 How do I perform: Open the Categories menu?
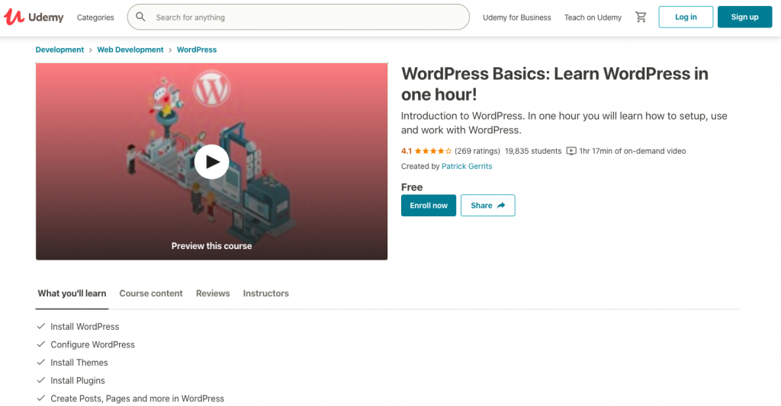click(x=95, y=18)
